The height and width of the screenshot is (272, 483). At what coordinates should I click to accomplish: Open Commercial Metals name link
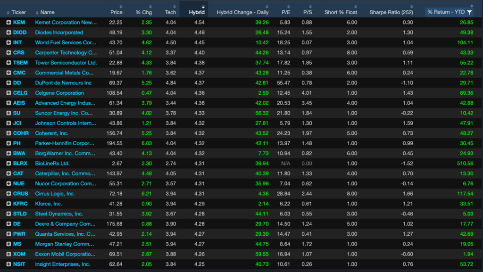[x=64, y=73]
